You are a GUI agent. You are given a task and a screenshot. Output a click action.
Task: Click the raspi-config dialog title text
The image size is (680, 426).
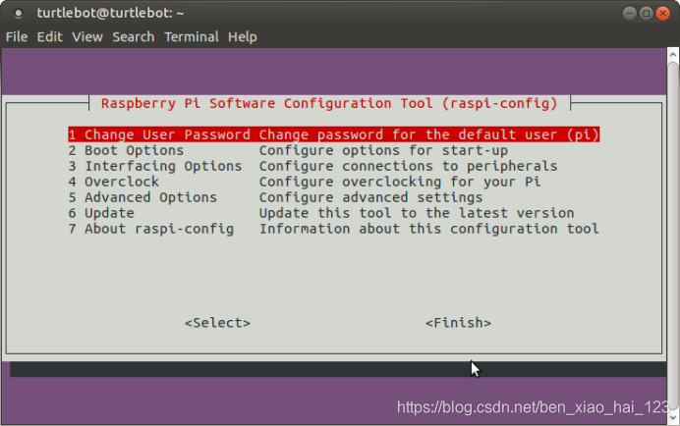click(329, 104)
